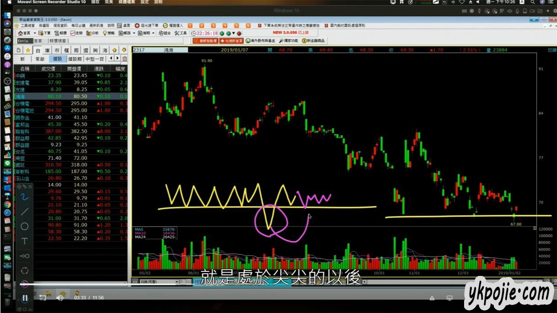Pause the video playback

click(x=25, y=298)
